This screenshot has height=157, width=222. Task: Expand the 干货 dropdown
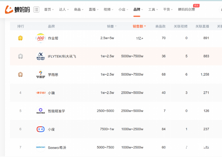168,9
